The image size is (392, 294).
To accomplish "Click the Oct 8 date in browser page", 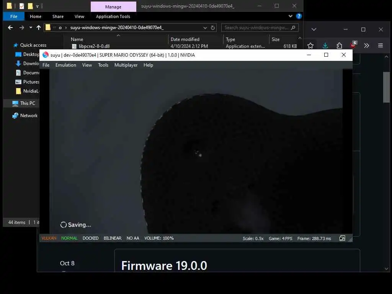I will pos(67,263).
